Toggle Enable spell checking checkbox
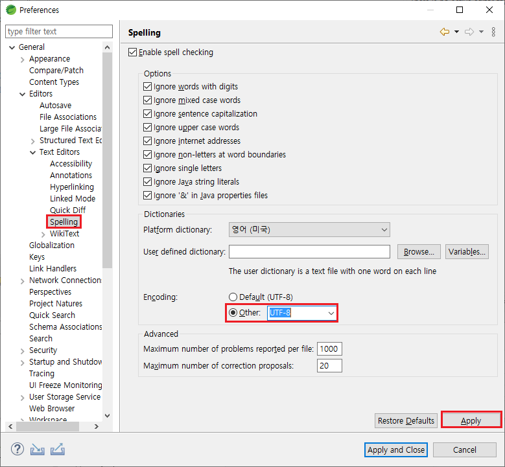Viewport: 505px width, 467px height. 132,52
